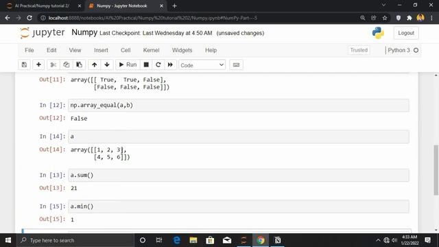Open the Extensions puzzle icon
The image size is (439, 247).
coord(410,18)
